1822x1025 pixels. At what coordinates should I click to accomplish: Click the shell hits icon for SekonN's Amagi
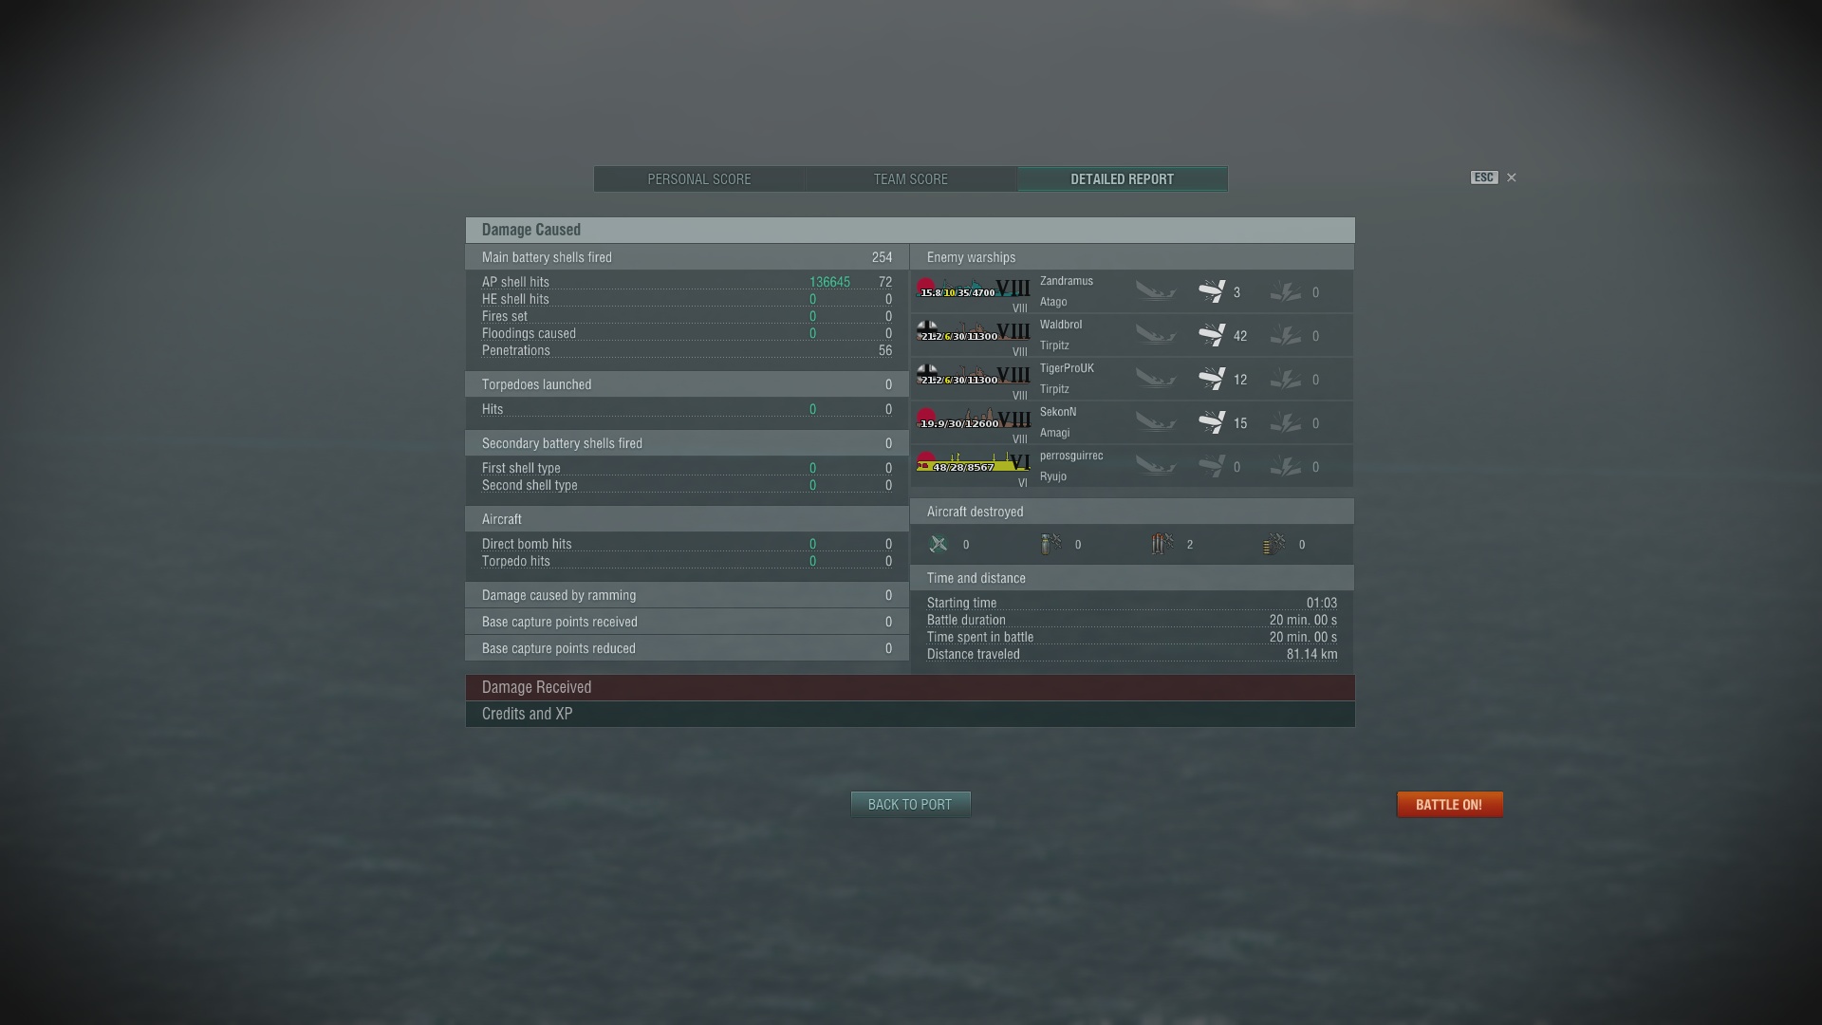coord(1212,422)
